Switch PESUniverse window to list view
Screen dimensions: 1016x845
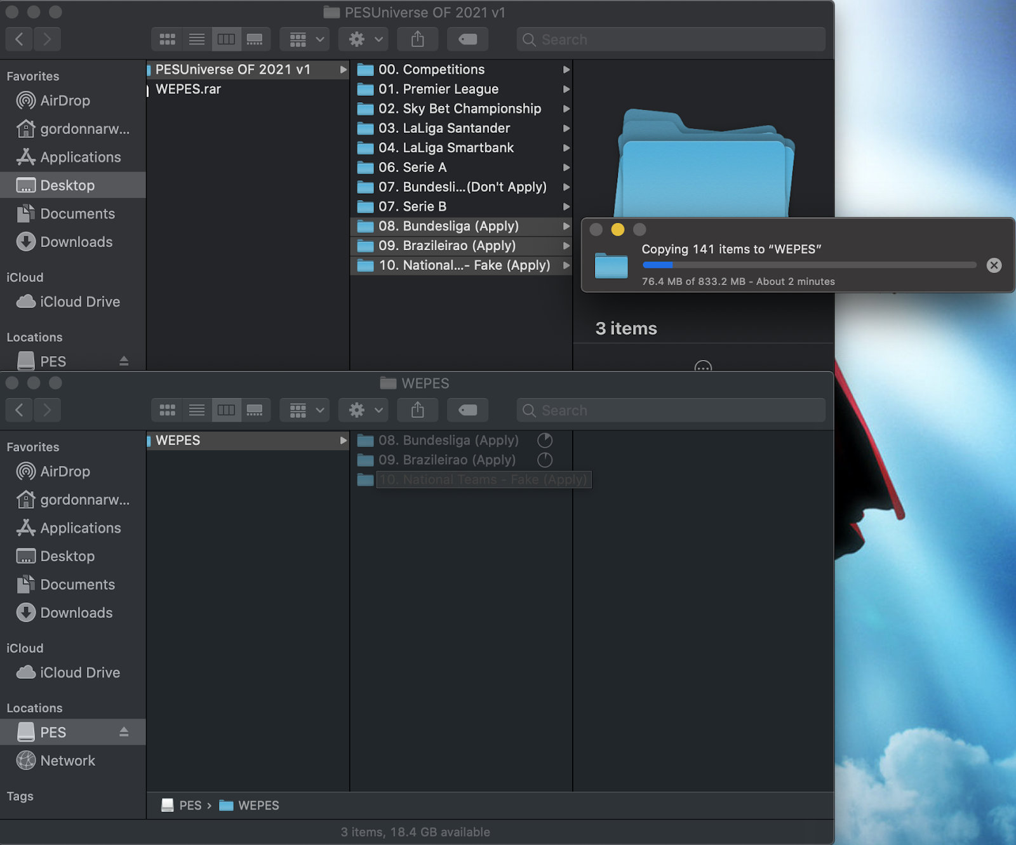[197, 39]
